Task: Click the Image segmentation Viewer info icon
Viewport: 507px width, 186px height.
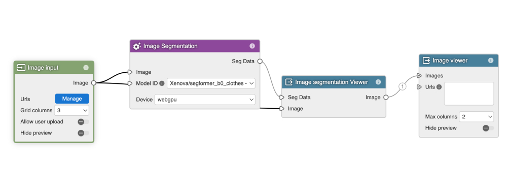Action: click(378, 82)
